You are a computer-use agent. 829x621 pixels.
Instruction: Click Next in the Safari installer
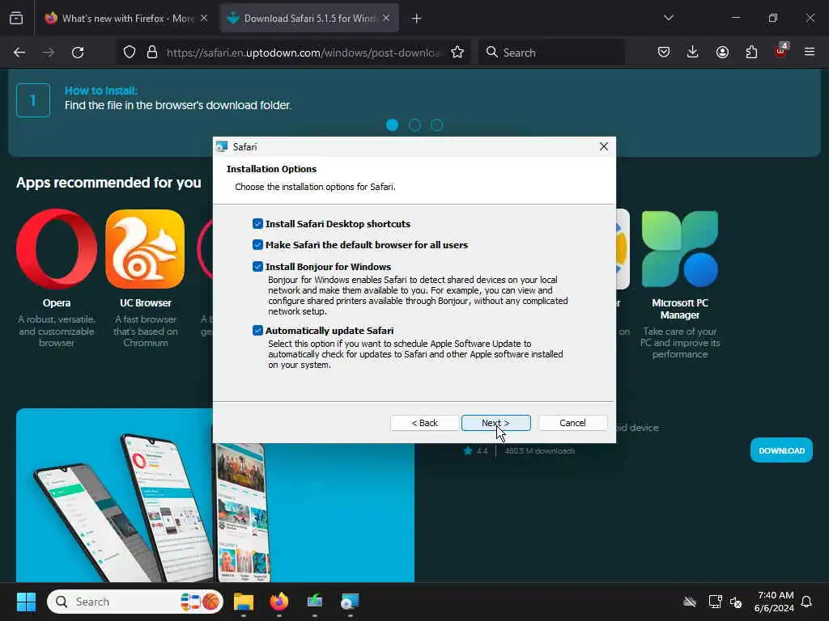(x=496, y=423)
